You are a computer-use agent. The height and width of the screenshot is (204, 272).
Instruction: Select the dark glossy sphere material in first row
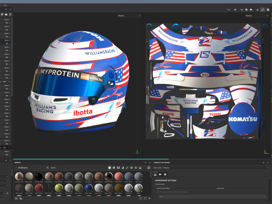pyautogui.click(x=109, y=176)
